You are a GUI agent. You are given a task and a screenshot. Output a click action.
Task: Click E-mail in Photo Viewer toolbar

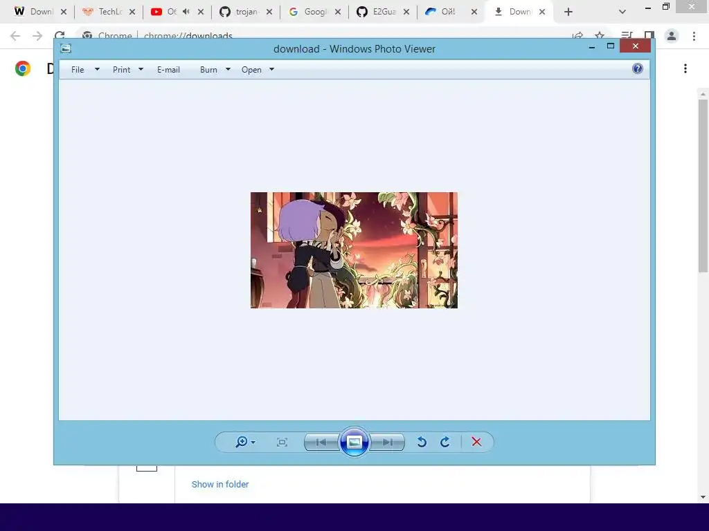169,70
